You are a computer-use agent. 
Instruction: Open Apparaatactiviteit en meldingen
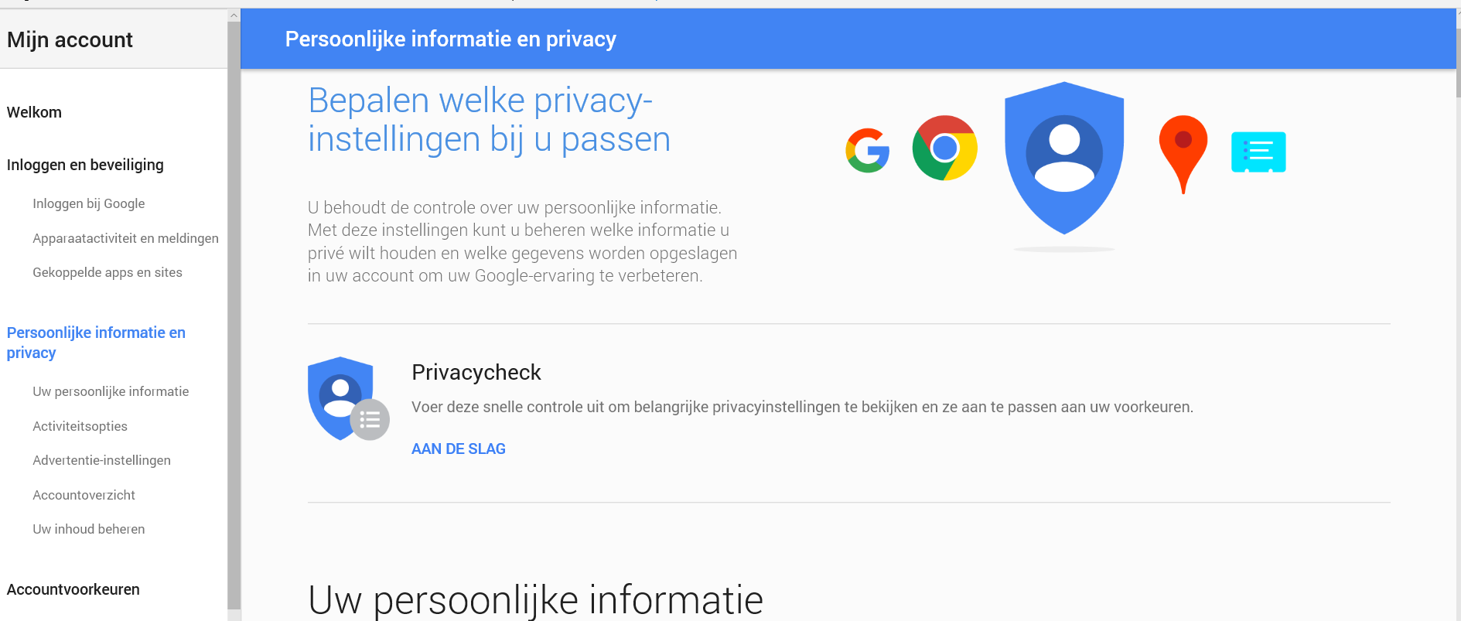point(125,238)
